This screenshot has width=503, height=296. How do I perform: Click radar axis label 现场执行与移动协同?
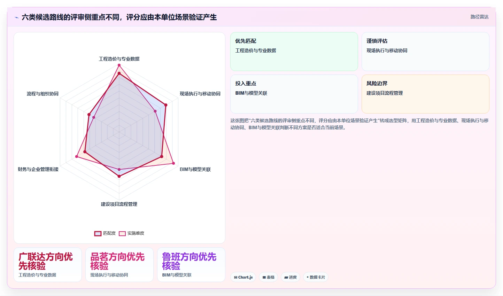pyautogui.click(x=200, y=94)
